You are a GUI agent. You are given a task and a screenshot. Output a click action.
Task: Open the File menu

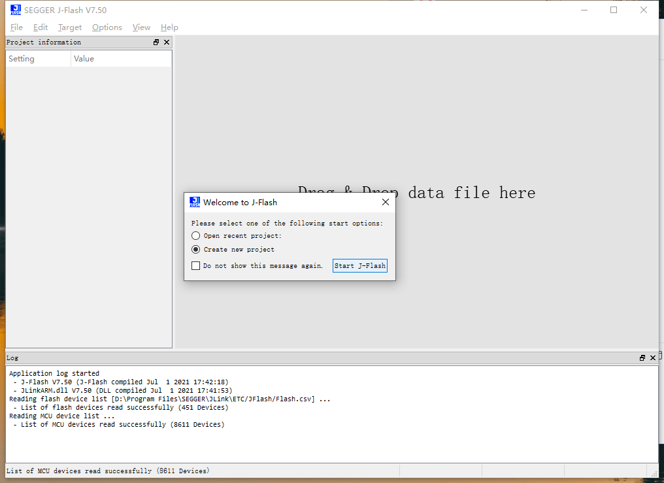[16, 27]
